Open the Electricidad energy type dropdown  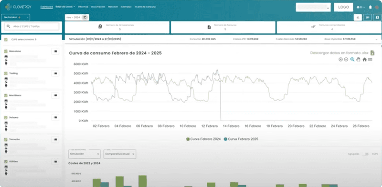[x=16, y=18]
